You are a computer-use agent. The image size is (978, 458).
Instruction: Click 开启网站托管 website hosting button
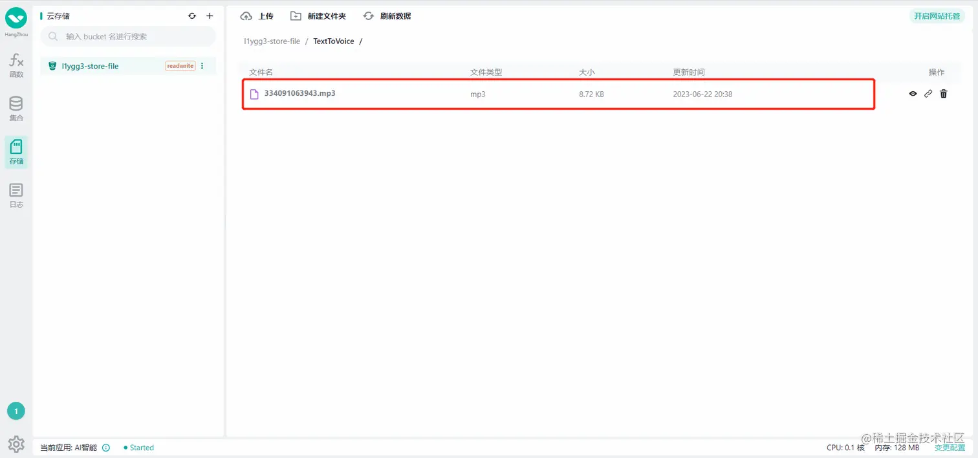tap(937, 16)
